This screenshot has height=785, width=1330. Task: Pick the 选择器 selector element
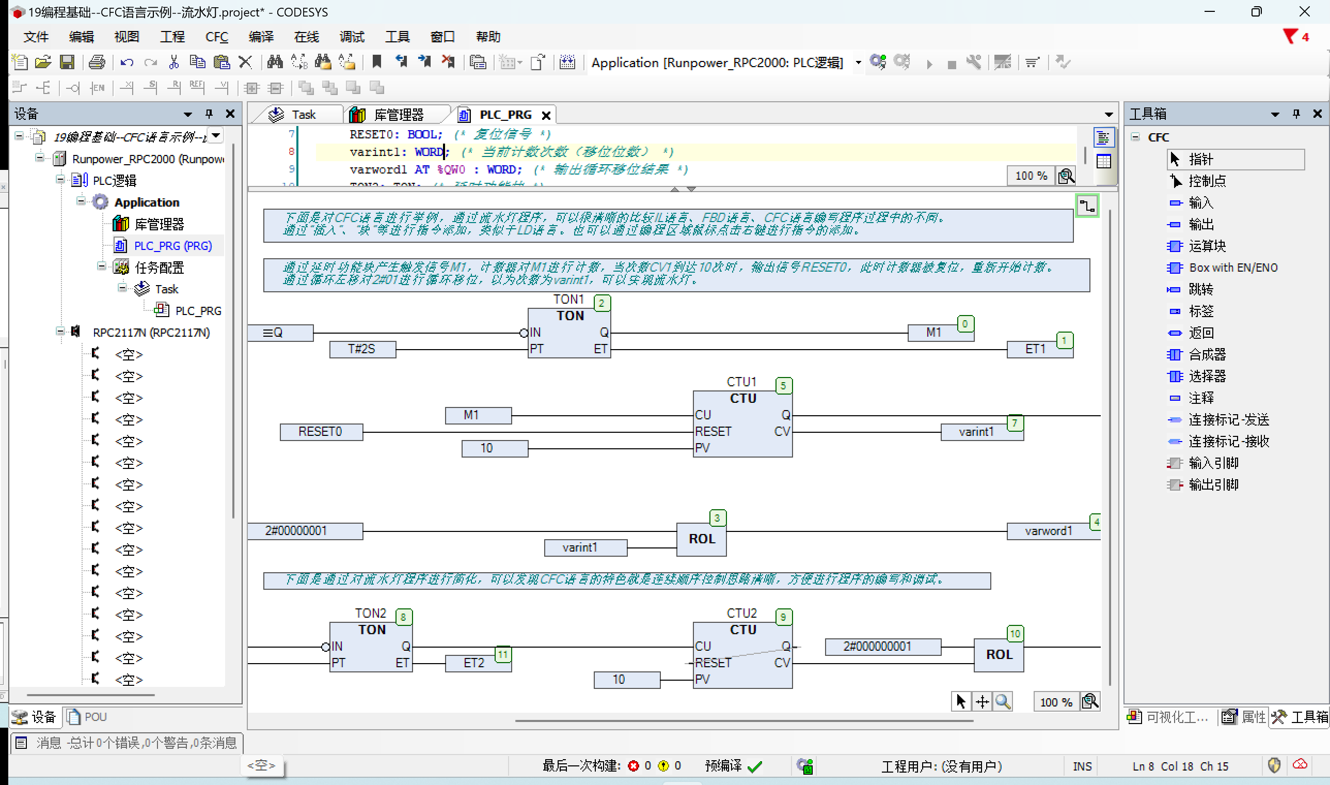[x=1197, y=376]
